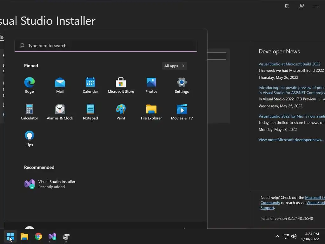Image resolution: width=325 pixels, height=244 pixels.
Task: Open File Explorer pinned app
Action: 151,112
